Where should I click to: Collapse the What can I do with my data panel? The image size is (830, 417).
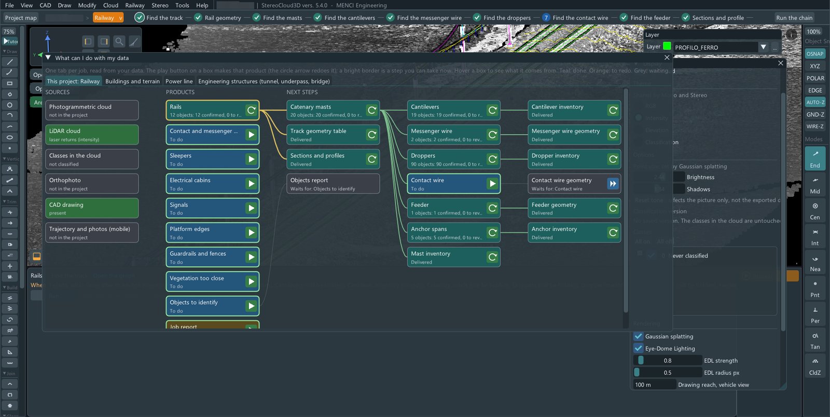pyautogui.click(x=48, y=58)
